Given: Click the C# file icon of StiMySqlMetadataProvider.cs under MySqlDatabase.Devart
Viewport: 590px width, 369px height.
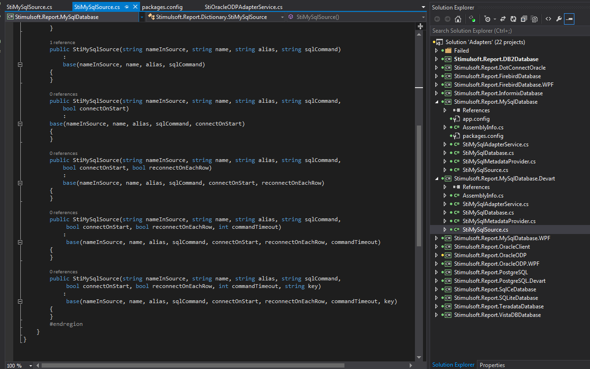Looking at the screenshot, I should pyautogui.click(x=457, y=221).
